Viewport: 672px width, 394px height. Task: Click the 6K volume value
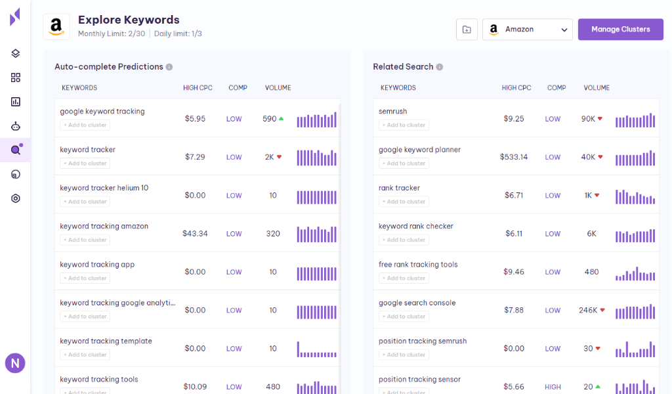(591, 234)
